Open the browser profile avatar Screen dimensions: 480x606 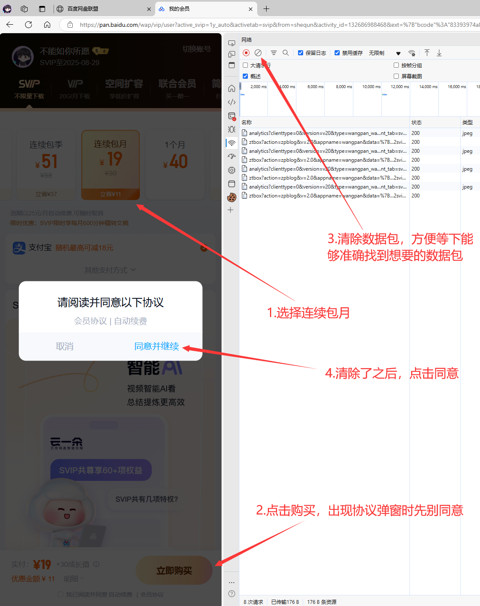coord(7,9)
